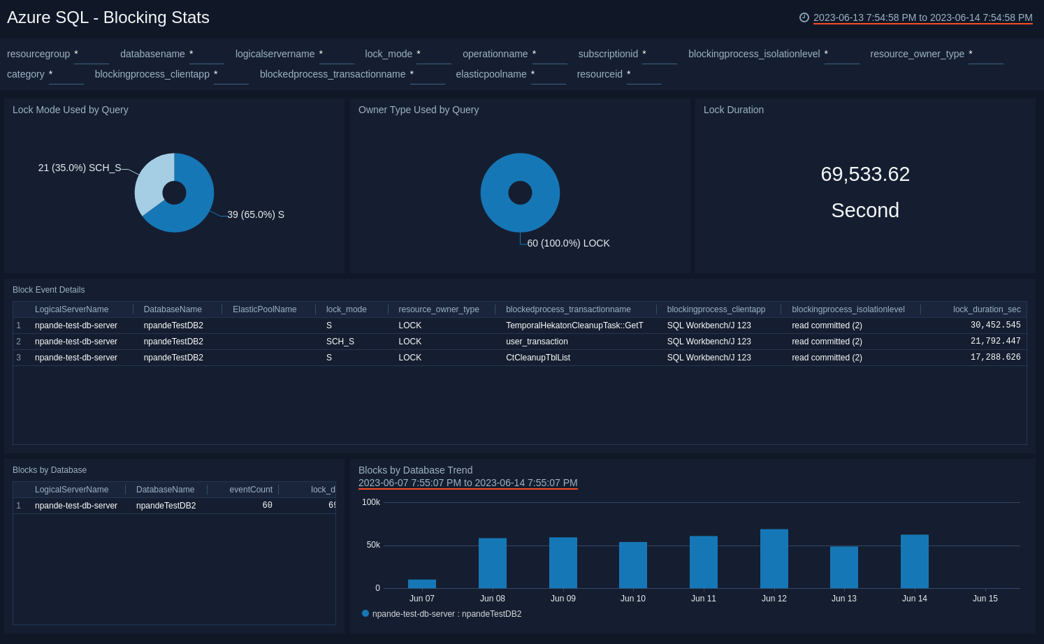Screen dimensions: 1044x644
Task: Edit the operationname filter value
Action: [550, 54]
